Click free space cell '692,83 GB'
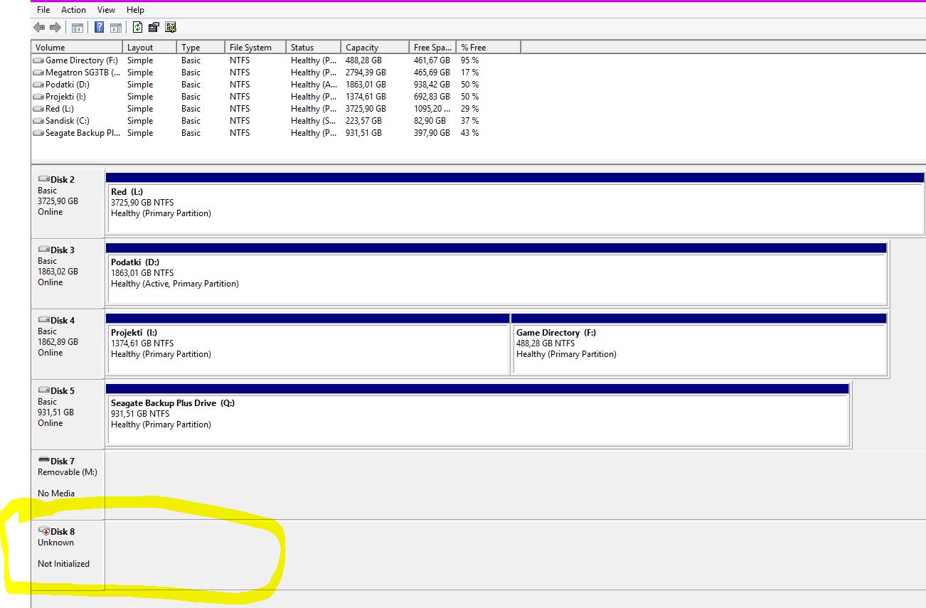 pyautogui.click(x=432, y=97)
